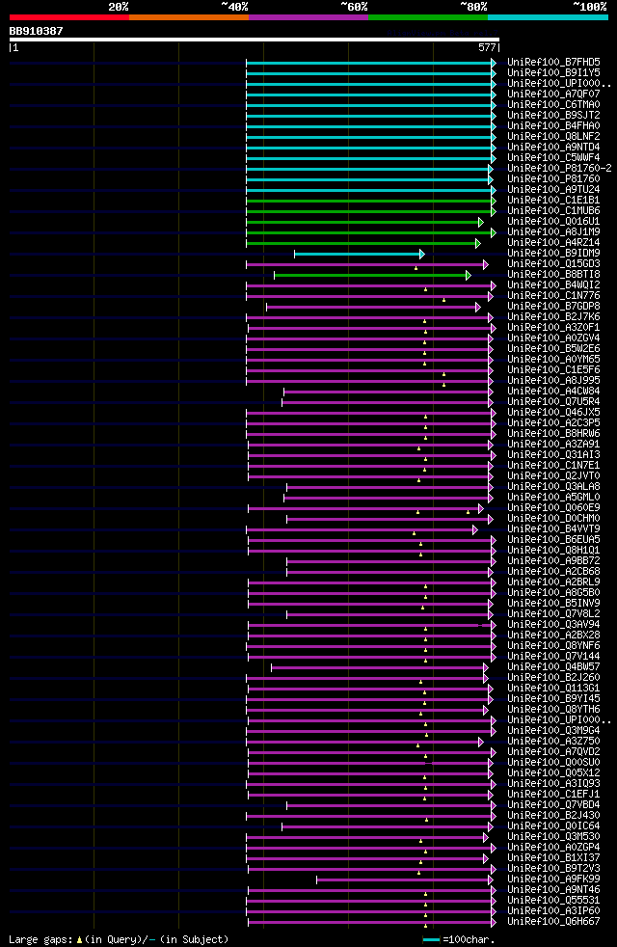
Task: Click the UniRef100_A4CW84 label
Action: (553, 392)
